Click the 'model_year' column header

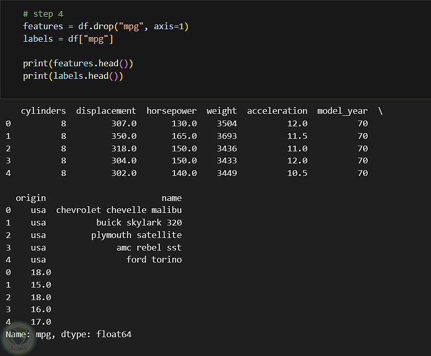342,111
